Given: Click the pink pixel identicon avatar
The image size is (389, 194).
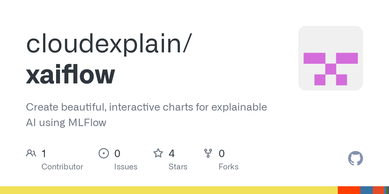Looking at the screenshot, I should (331, 58).
